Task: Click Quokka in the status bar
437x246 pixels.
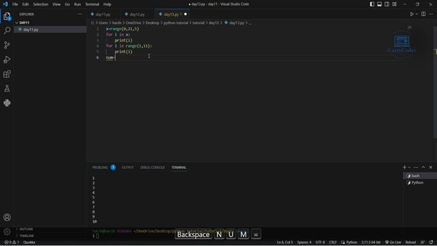Action: coord(29,242)
